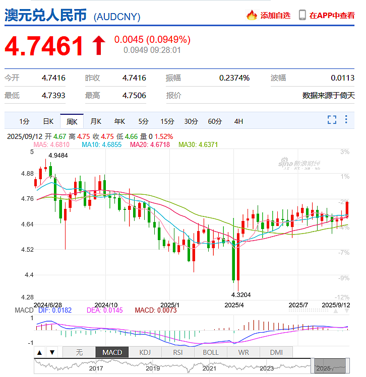Open the 在APP中查看 link
Viewport: 366px width, 377px height.
click(x=332, y=16)
